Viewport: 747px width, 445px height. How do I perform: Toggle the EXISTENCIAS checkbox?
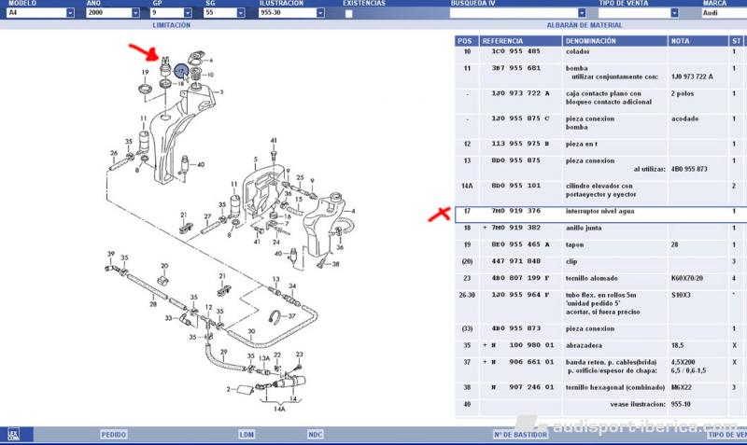tap(348, 13)
